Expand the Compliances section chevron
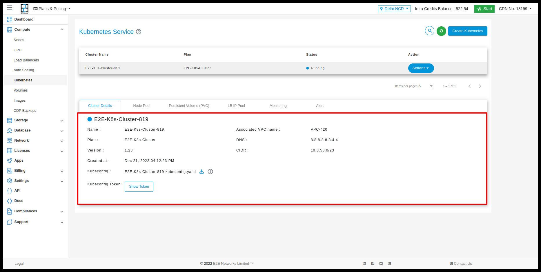The width and height of the screenshot is (541, 272). [62, 212]
